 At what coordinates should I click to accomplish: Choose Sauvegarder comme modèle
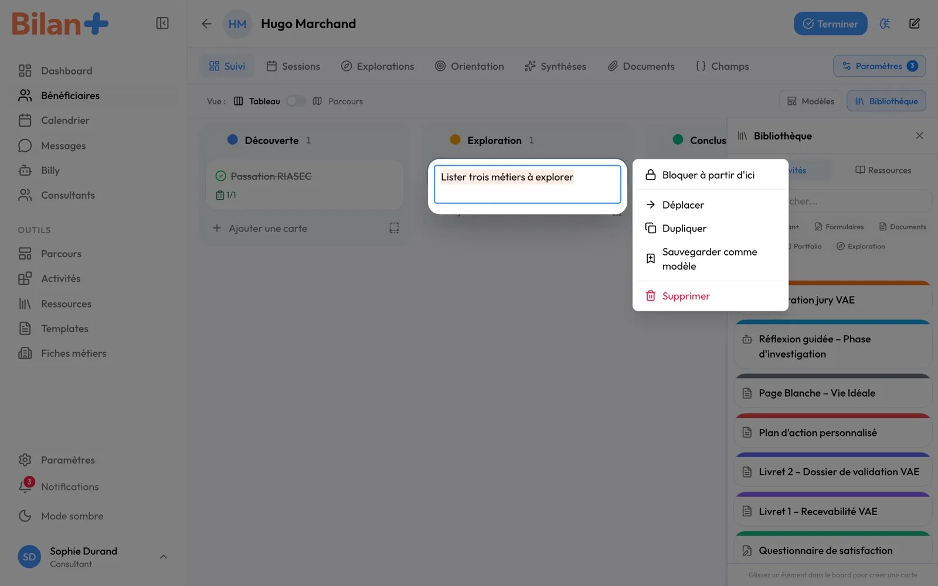[710, 259]
